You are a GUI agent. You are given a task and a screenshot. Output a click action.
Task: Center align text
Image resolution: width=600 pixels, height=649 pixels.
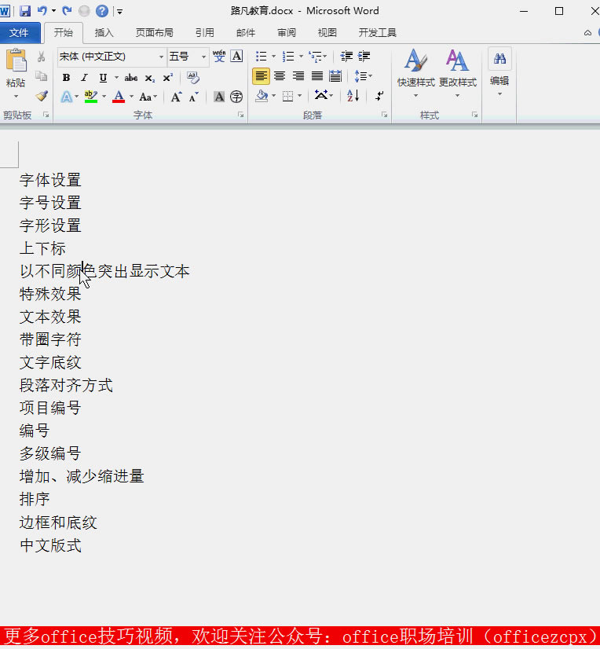[280, 76]
